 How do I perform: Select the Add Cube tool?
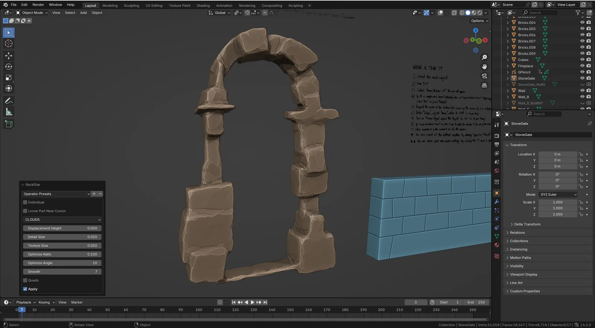pos(9,124)
